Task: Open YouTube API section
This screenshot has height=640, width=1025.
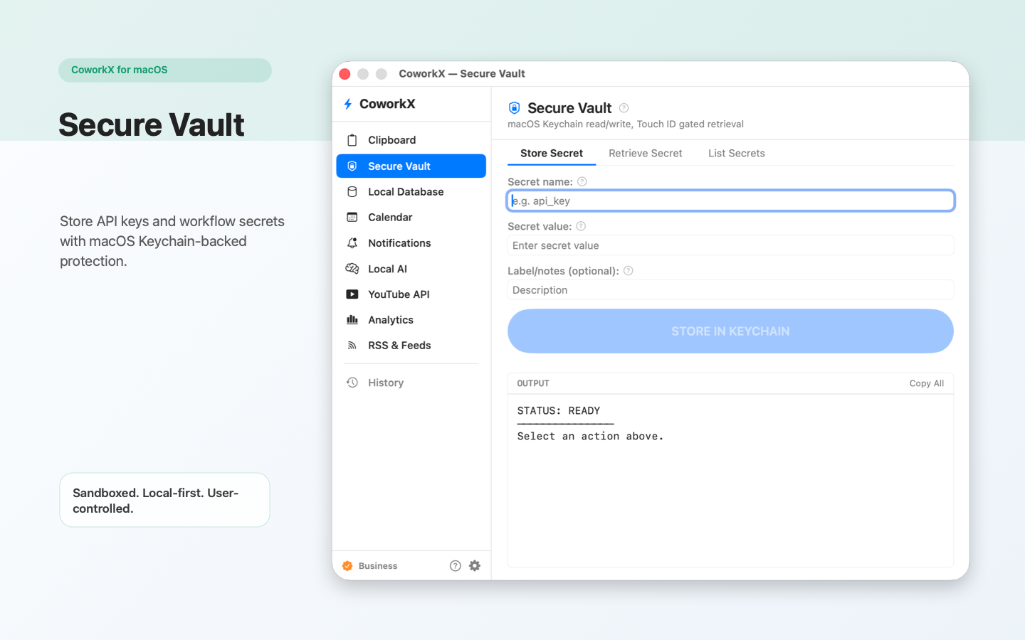Action: 411,294
